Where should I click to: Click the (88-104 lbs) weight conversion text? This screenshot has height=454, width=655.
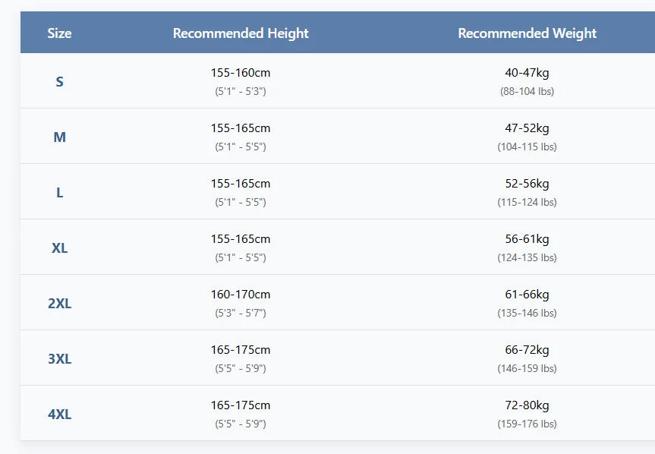point(527,91)
